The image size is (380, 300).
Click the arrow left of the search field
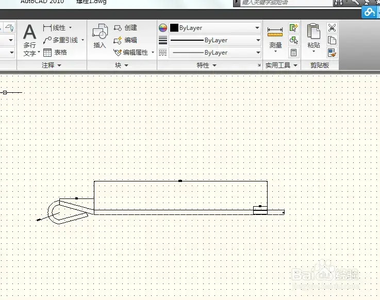(237, 2)
